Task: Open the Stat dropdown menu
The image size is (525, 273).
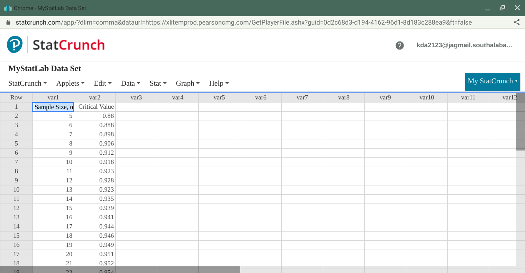Action: [158, 83]
